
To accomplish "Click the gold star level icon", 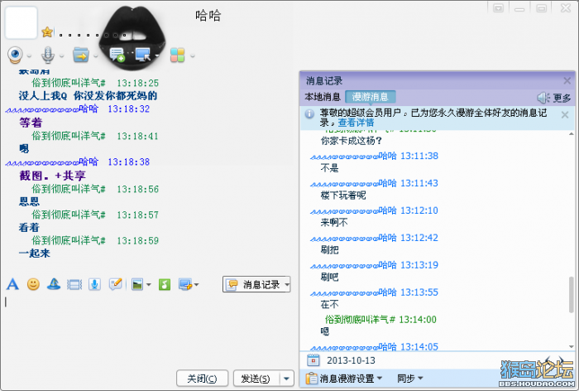I will pyautogui.click(x=47, y=31).
